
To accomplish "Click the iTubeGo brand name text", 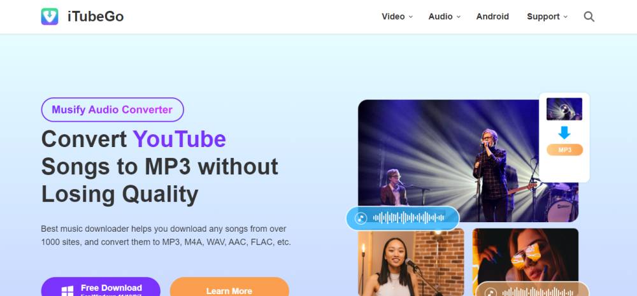I will [x=96, y=17].
